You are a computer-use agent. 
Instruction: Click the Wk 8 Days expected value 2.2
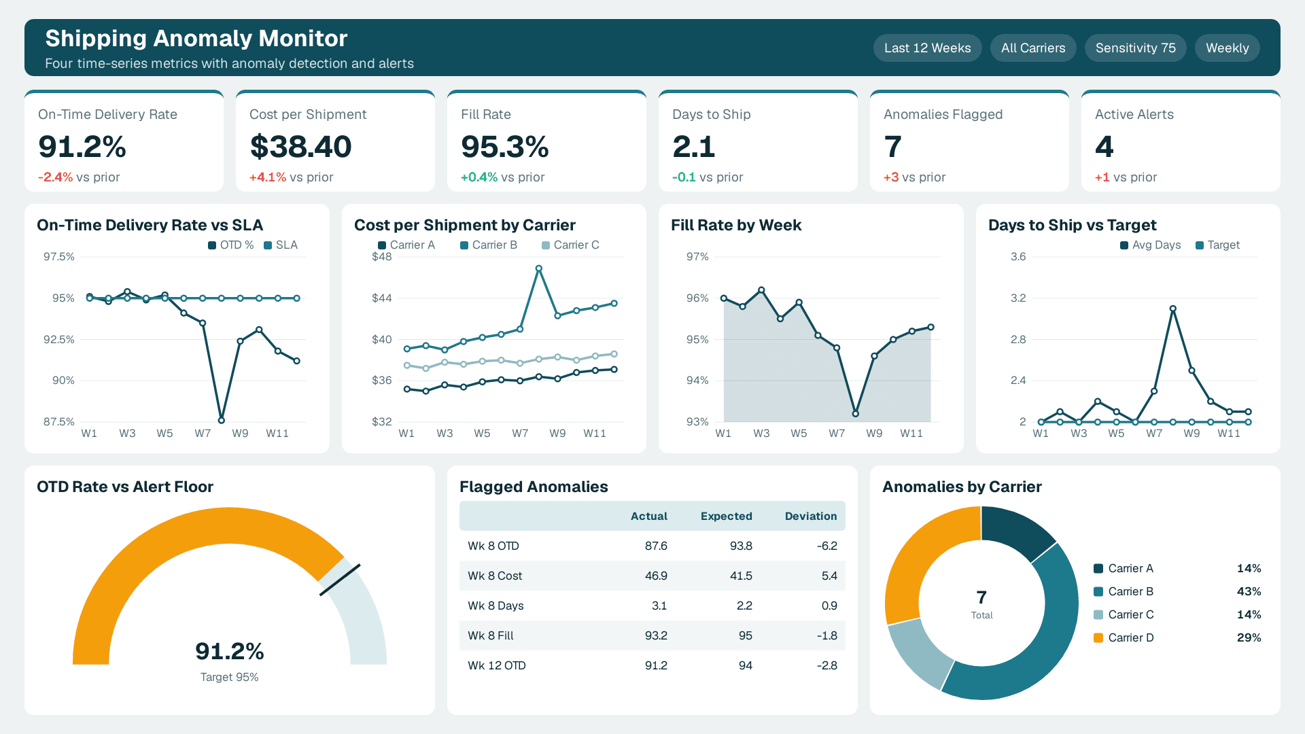(x=744, y=606)
